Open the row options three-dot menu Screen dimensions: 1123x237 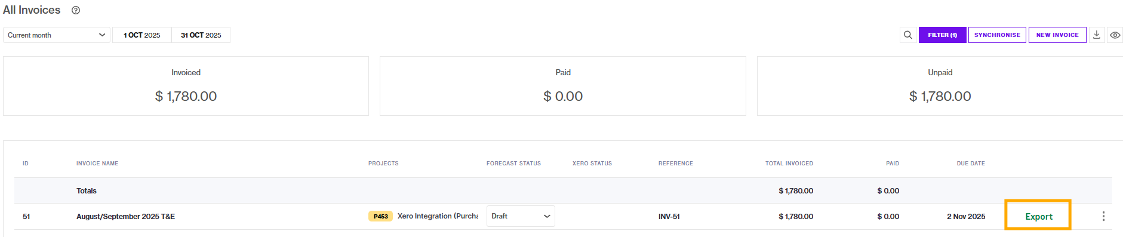click(1103, 216)
